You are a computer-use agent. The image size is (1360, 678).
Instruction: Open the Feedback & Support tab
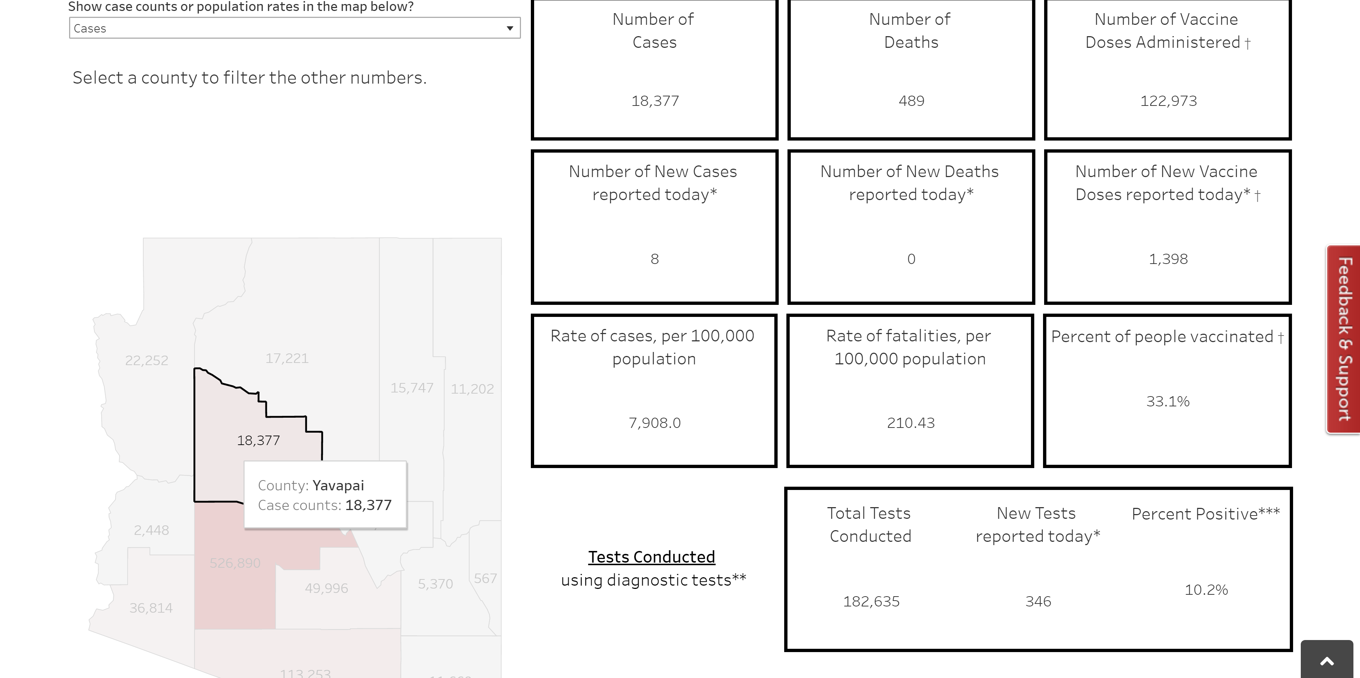[1344, 339]
